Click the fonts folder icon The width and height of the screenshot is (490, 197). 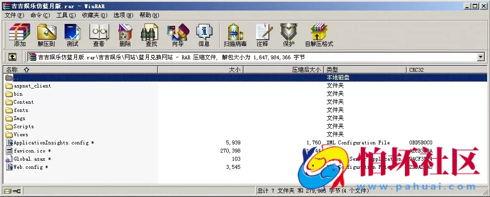9,110
